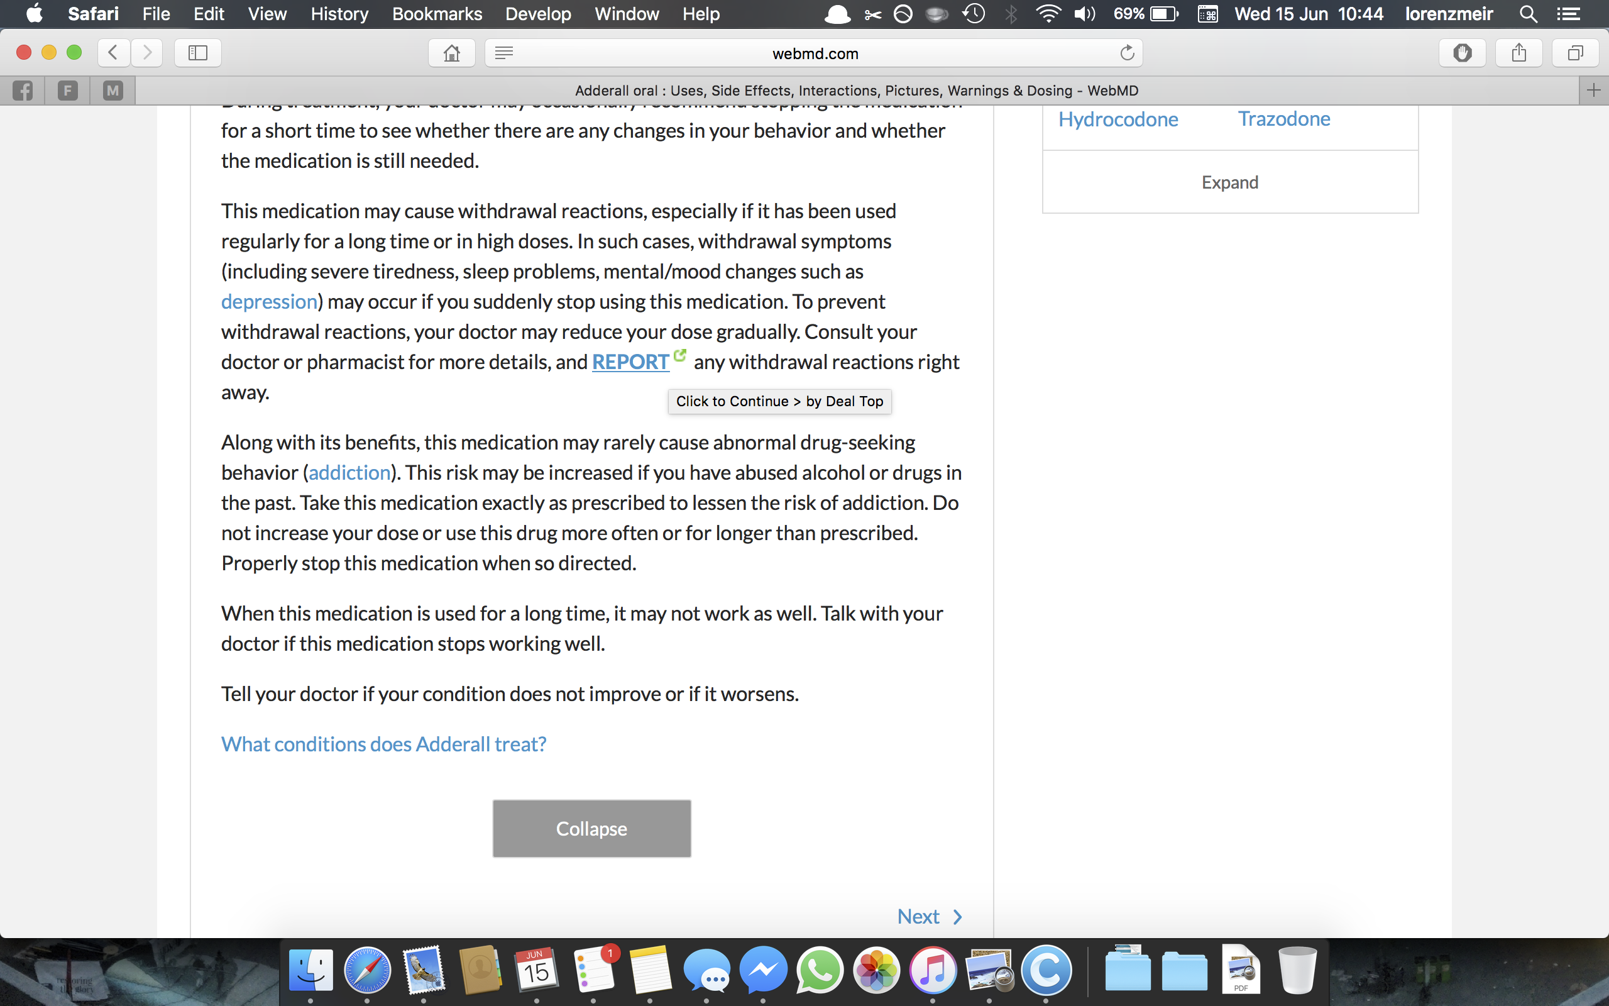Open the lorenzmeir user menu
The width and height of the screenshot is (1609, 1006).
pos(1449,14)
